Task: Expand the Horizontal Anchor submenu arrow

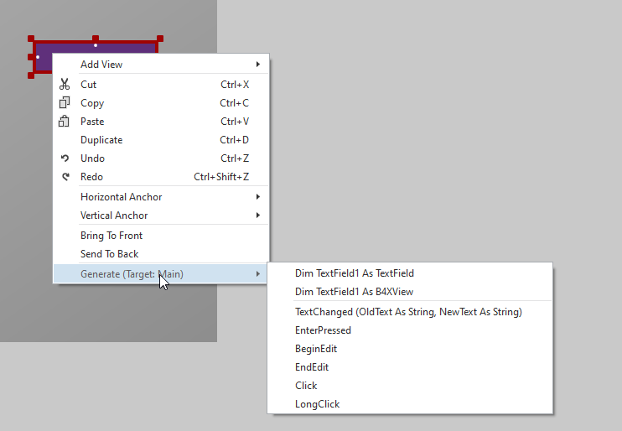Action: [258, 197]
